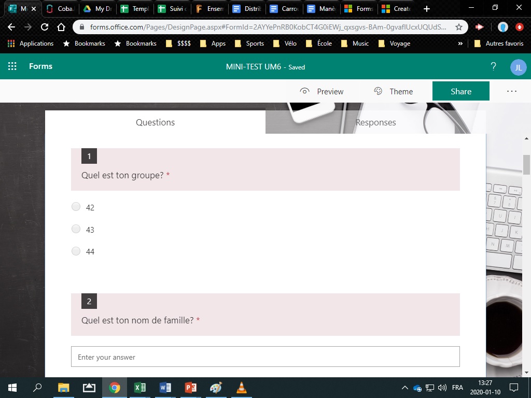This screenshot has height=398, width=531.
Task: Open the Windows Start menu
Action: click(x=12, y=388)
